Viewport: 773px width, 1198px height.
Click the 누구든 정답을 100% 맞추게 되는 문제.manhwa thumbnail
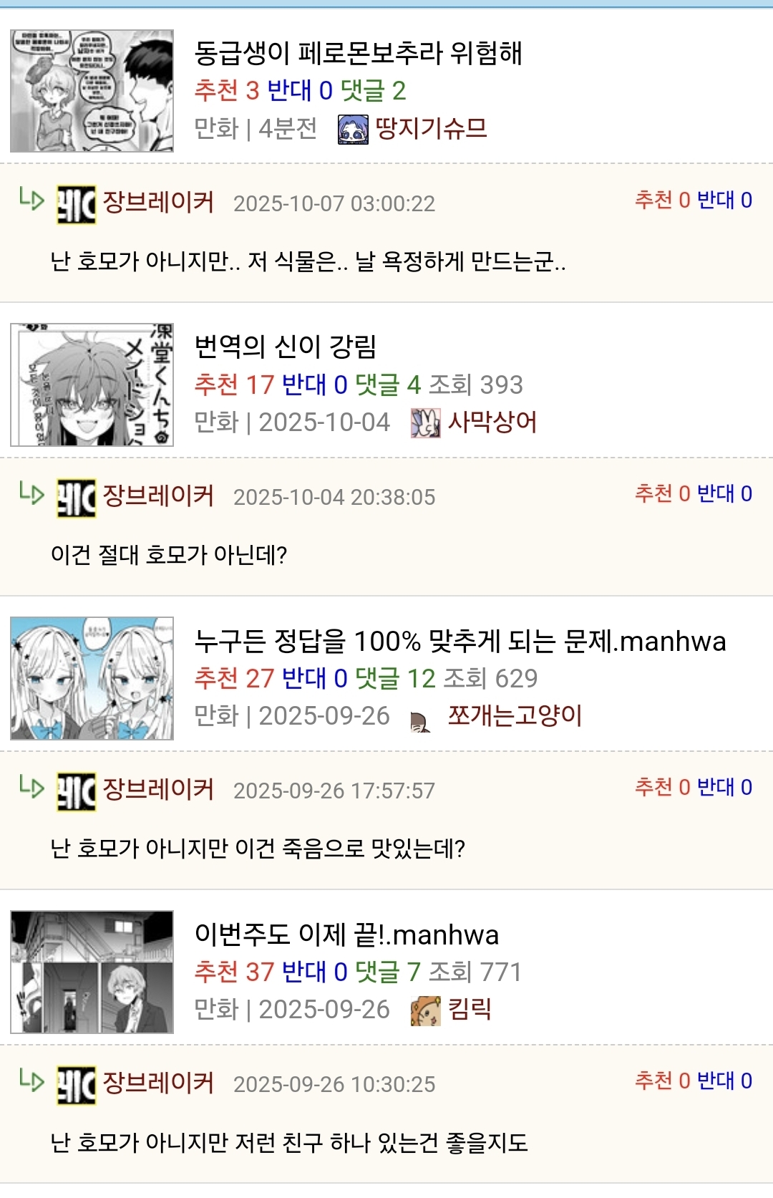92,678
